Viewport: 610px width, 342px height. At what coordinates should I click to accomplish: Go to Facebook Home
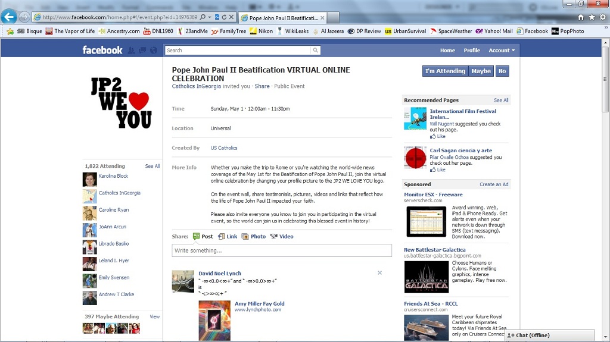(447, 50)
